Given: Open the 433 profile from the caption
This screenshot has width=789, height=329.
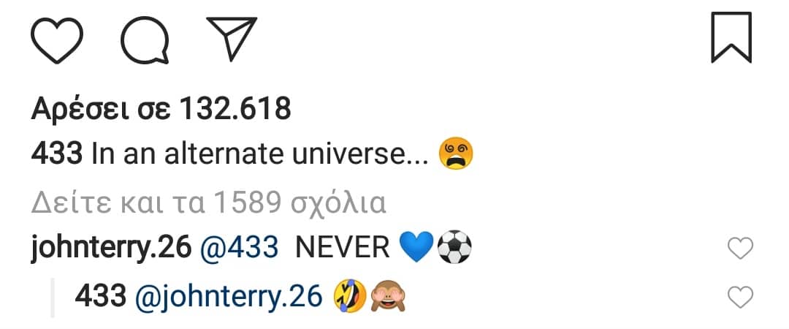Looking at the screenshot, I should click(x=57, y=154).
